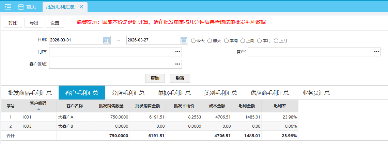Image resolution: width=388 pixels, height=144 pixels.
Task: Collapse the sidebar menu icon
Action: (8, 7)
